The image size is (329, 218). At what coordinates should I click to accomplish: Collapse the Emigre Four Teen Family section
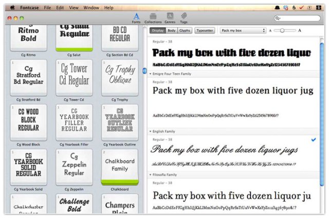(x=150, y=74)
